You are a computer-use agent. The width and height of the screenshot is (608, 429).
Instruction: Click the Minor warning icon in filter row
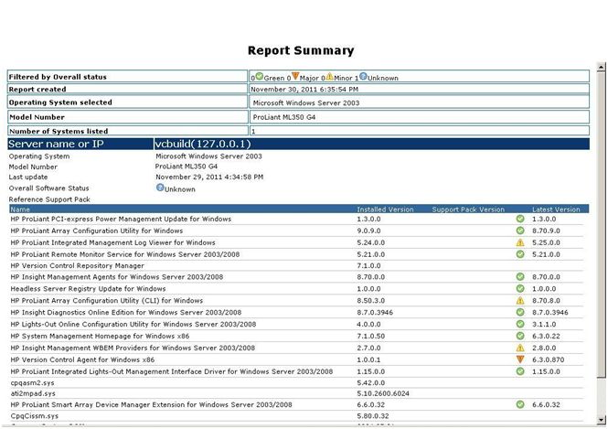click(x=329, y=77)
